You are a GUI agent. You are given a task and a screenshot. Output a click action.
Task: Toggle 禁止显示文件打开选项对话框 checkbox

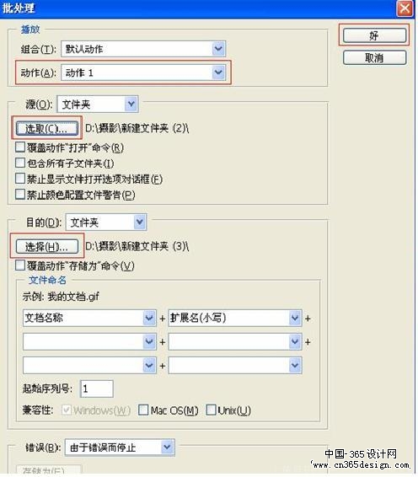tap(20, 179)
